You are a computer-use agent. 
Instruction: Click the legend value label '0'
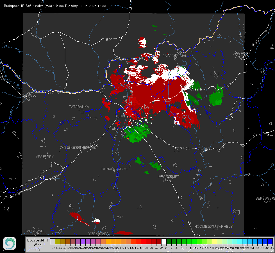(x=166, y=248)
